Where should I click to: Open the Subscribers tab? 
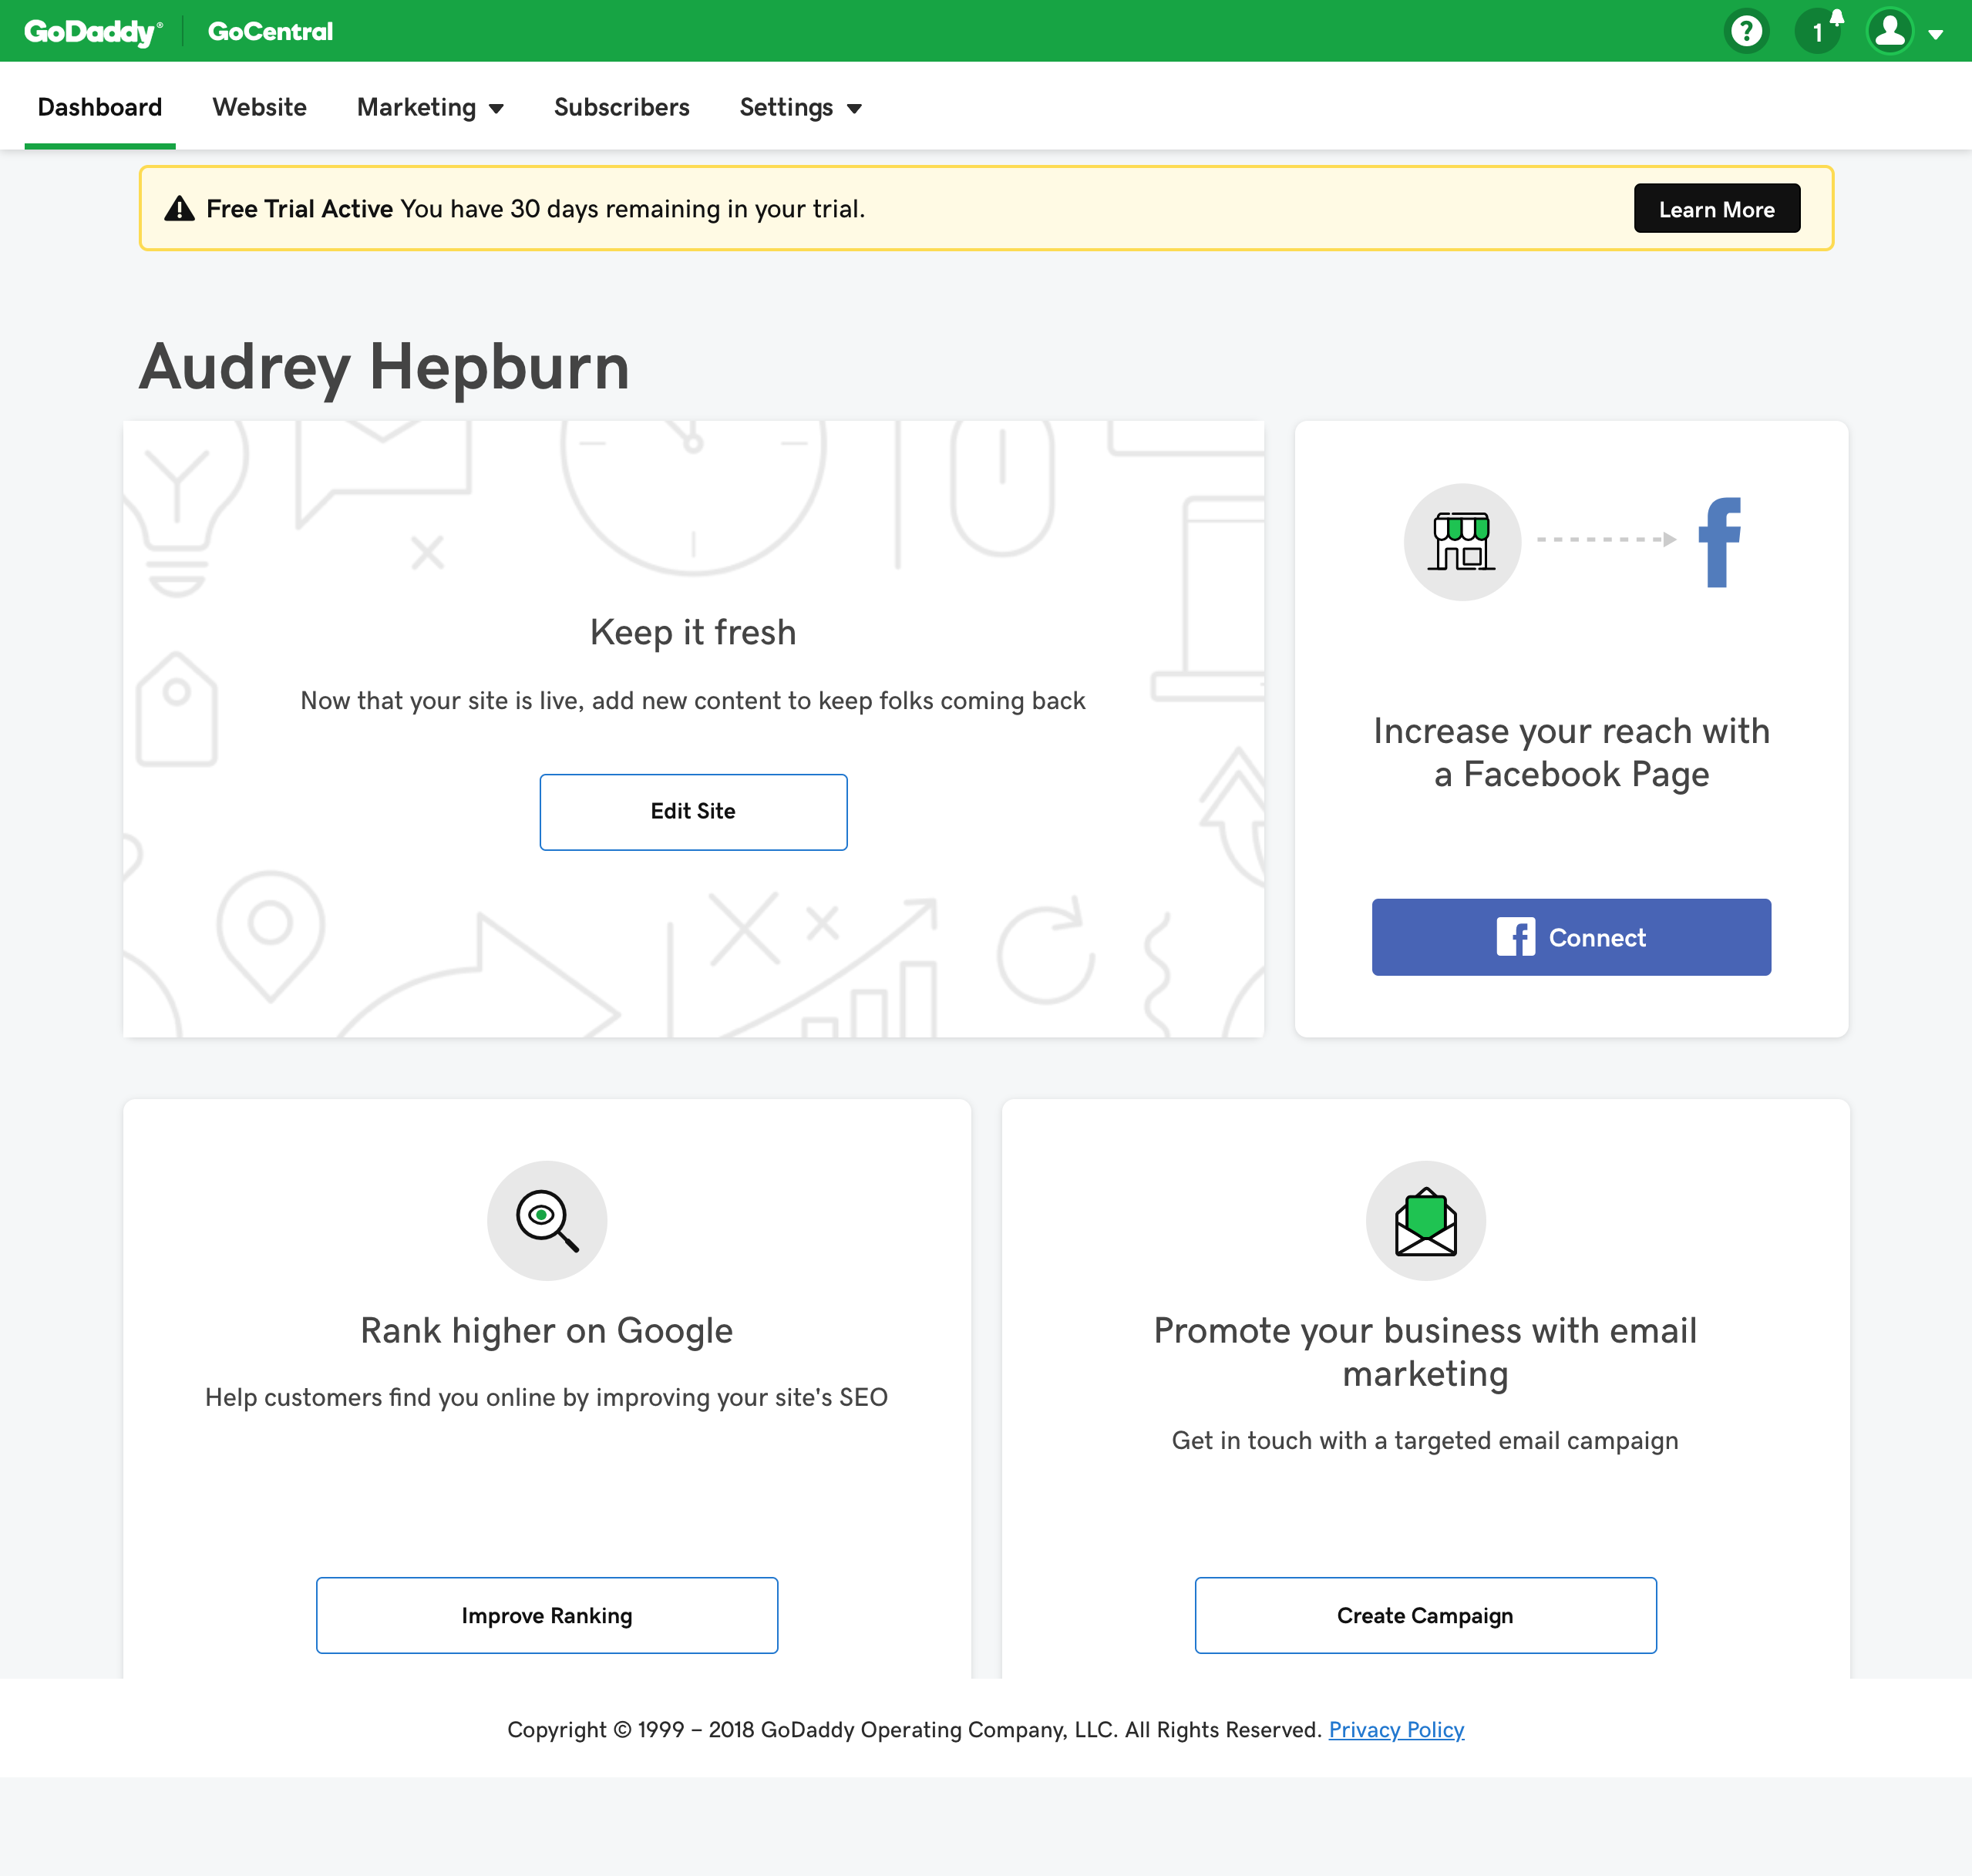[621, 107]
